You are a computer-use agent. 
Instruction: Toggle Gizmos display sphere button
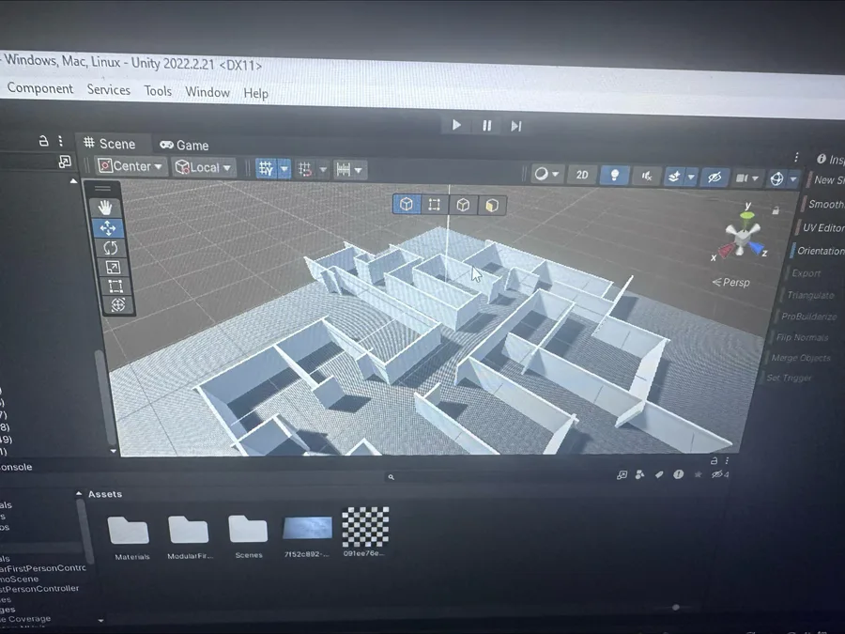point(776,178)
